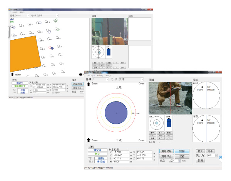Click the Tilt bullseye indicator in the back window
The width and height of the screenshot is (231, 181).
(99, 52)
